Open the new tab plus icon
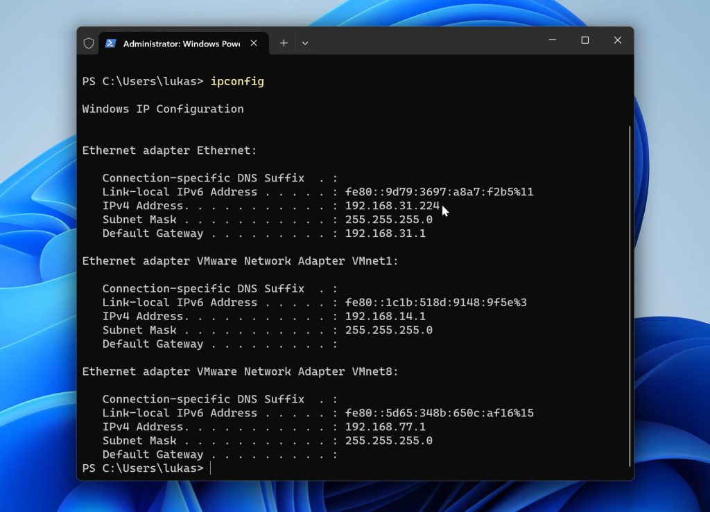This screenshot has width=710, height=512. click(284, 42)
